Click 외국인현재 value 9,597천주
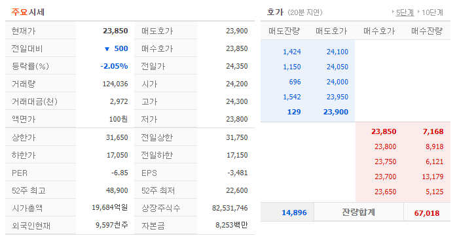 coord(112,225)
